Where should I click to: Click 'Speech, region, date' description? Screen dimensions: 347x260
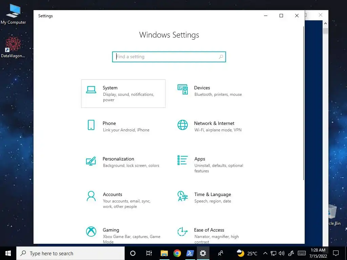(213, 201)
